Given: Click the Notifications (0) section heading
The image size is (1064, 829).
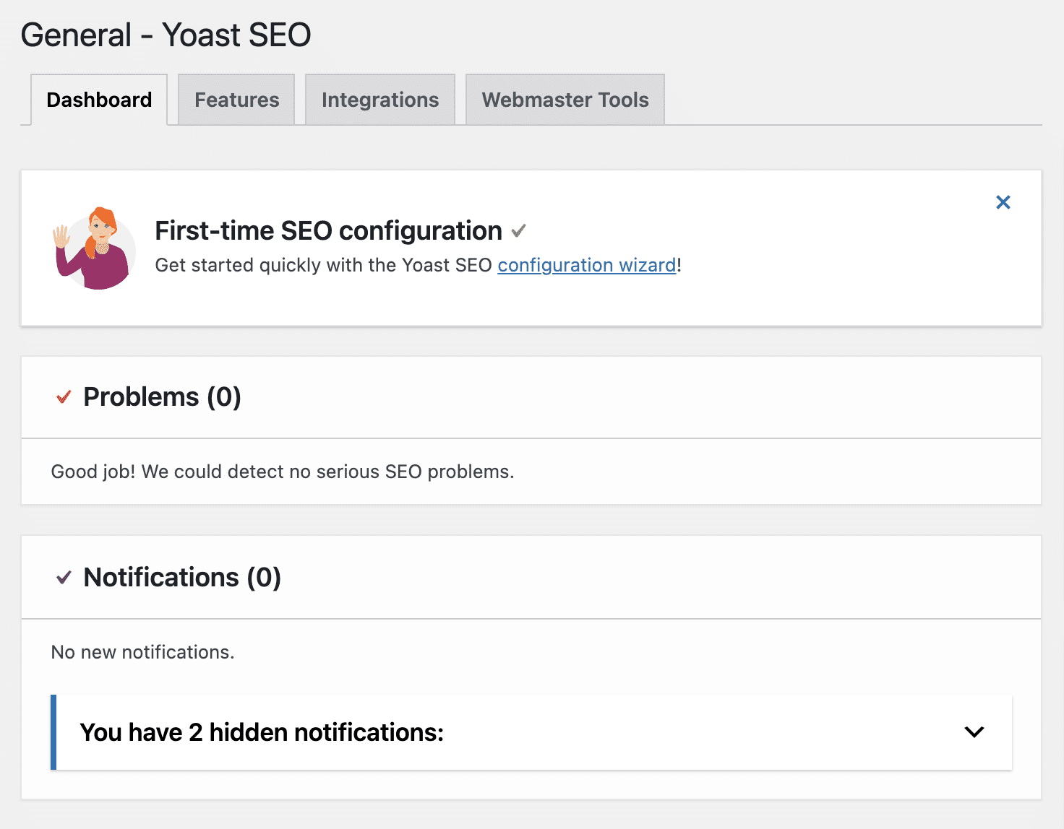Looking at the screenshot, I should click(x=182, y=577).
